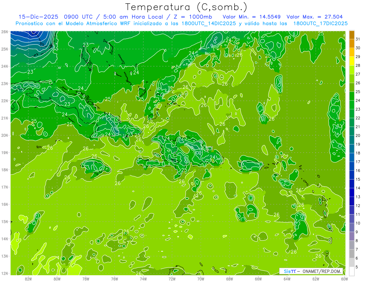
Task: Click the "Valor Min. = 14.5549" text
Action: pos(251,17)
